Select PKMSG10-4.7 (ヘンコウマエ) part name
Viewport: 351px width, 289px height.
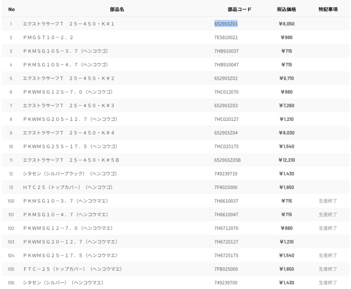(x=66, y=214)
